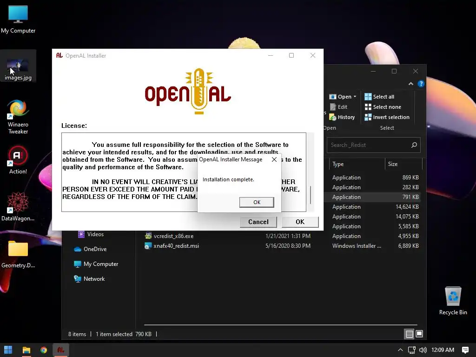Click the license text scrollbar thumb

click(x=310, y=195)
